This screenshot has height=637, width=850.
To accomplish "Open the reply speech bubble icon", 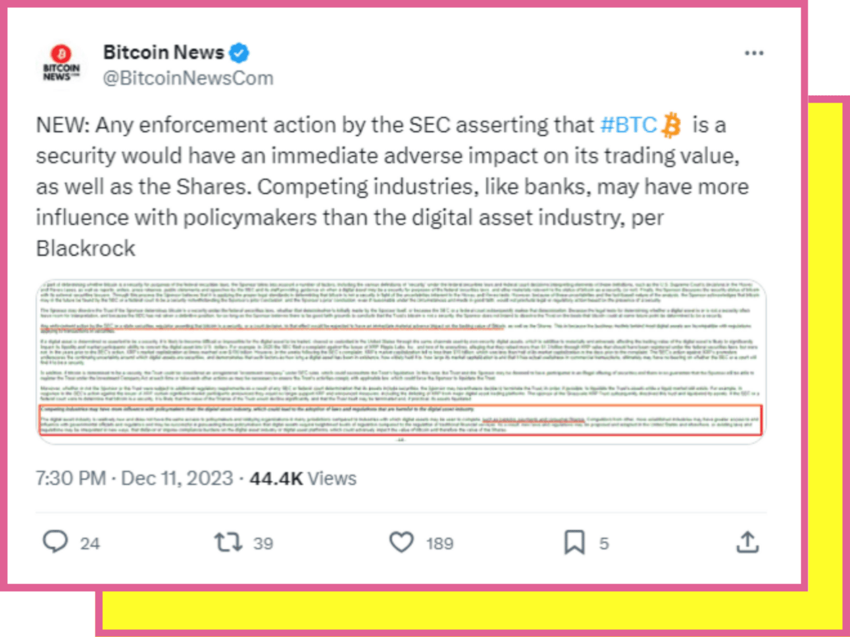I will [55, 542].
